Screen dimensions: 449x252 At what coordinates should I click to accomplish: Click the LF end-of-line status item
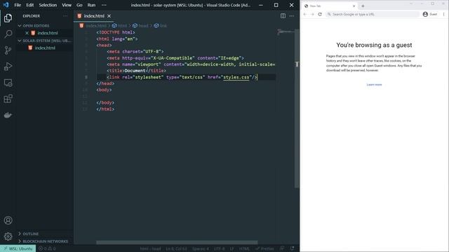(x=232, y=248)
